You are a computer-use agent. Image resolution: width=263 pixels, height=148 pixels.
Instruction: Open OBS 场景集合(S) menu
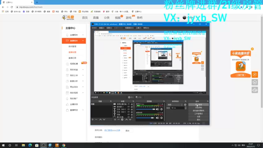tap(129, 28)
